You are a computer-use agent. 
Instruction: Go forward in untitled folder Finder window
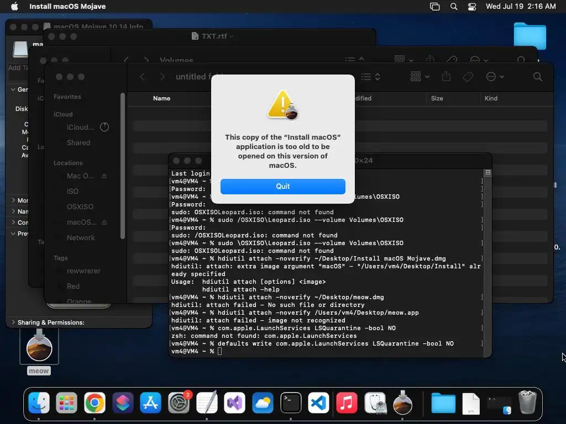(162, 77)
